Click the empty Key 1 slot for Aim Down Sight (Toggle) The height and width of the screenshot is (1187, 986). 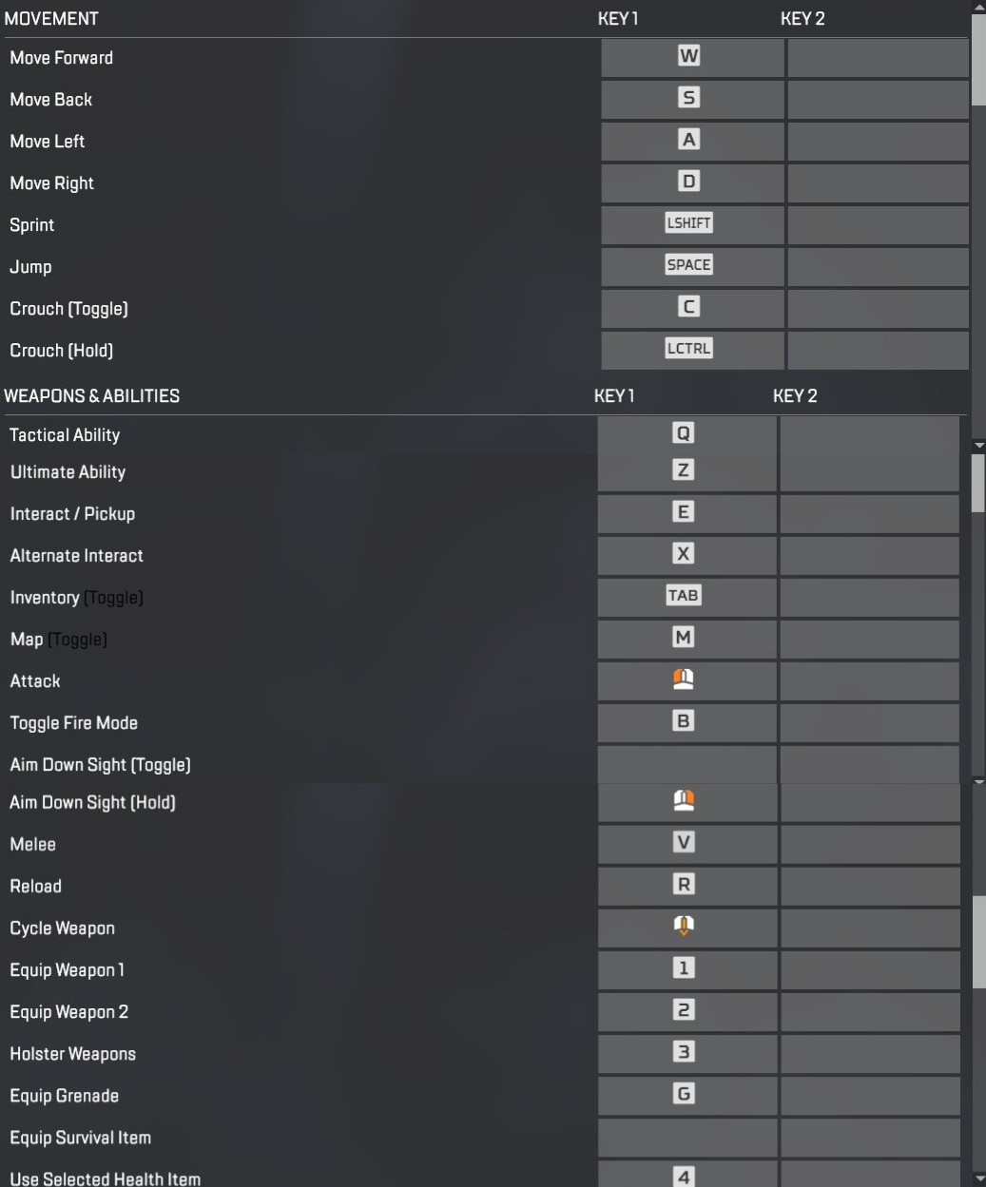(x=686, y=764)
